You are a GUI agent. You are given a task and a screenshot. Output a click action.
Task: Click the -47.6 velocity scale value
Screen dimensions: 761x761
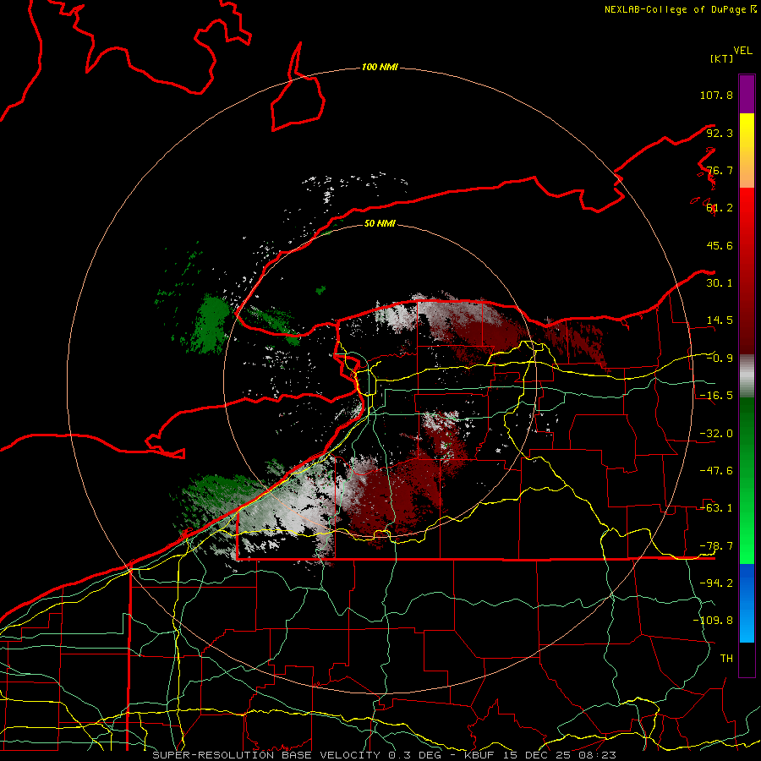pyautogui.click(x=716, y=471)
